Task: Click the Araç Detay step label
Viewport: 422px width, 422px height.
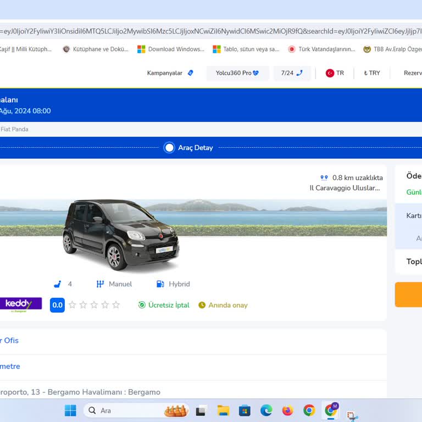Action: point(196,147)
